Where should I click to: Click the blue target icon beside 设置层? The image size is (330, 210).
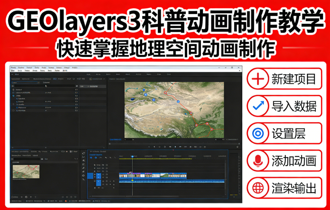point(258,133)
